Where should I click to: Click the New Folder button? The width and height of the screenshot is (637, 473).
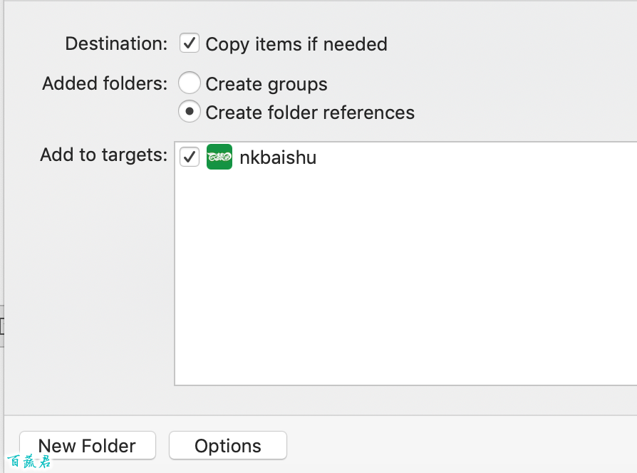[88, 445]
